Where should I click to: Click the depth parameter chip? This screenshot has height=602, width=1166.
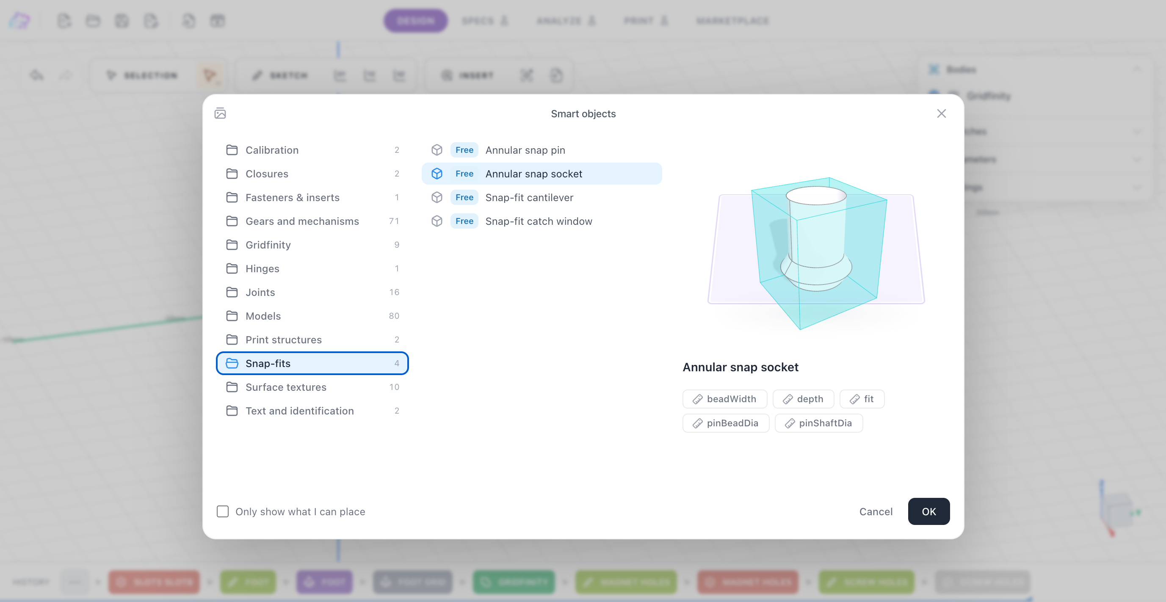(x=803, y=399)
